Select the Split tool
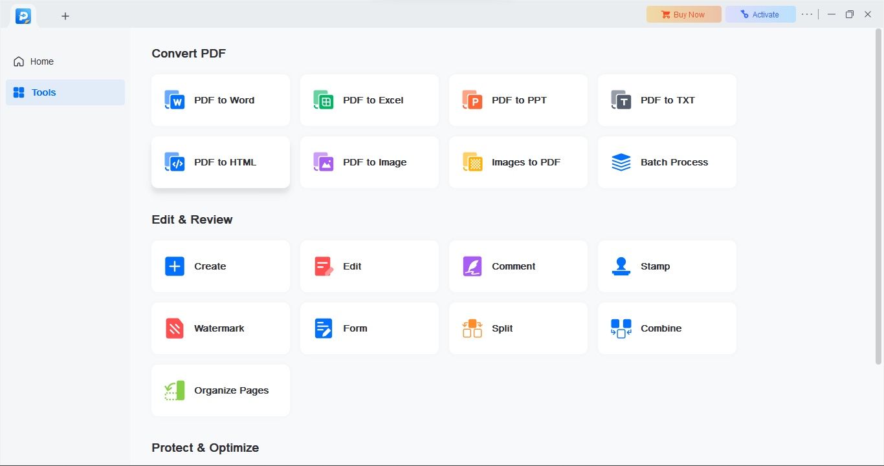Screen dimensions: 884x466 tap(518, 328)
